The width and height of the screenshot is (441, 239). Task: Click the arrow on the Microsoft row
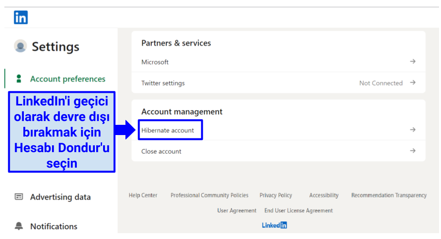click(413, 62)
